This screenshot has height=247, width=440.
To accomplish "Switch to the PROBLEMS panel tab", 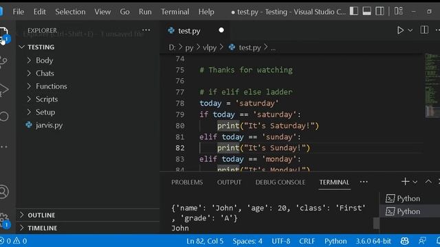I will [x=187, y=182].
